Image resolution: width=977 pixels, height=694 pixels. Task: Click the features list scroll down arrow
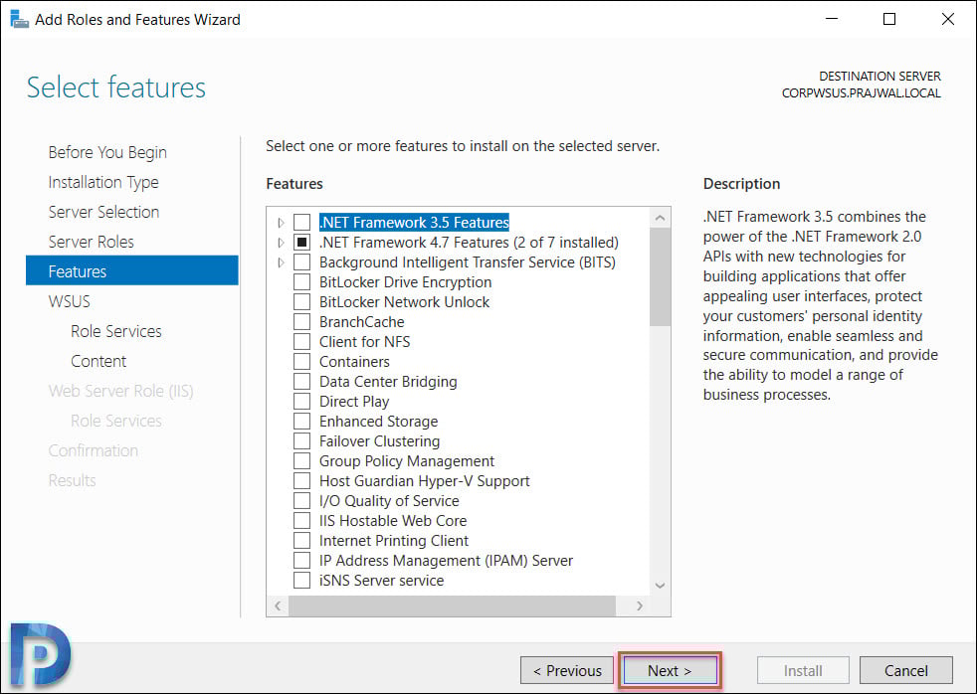click(660, 586)
